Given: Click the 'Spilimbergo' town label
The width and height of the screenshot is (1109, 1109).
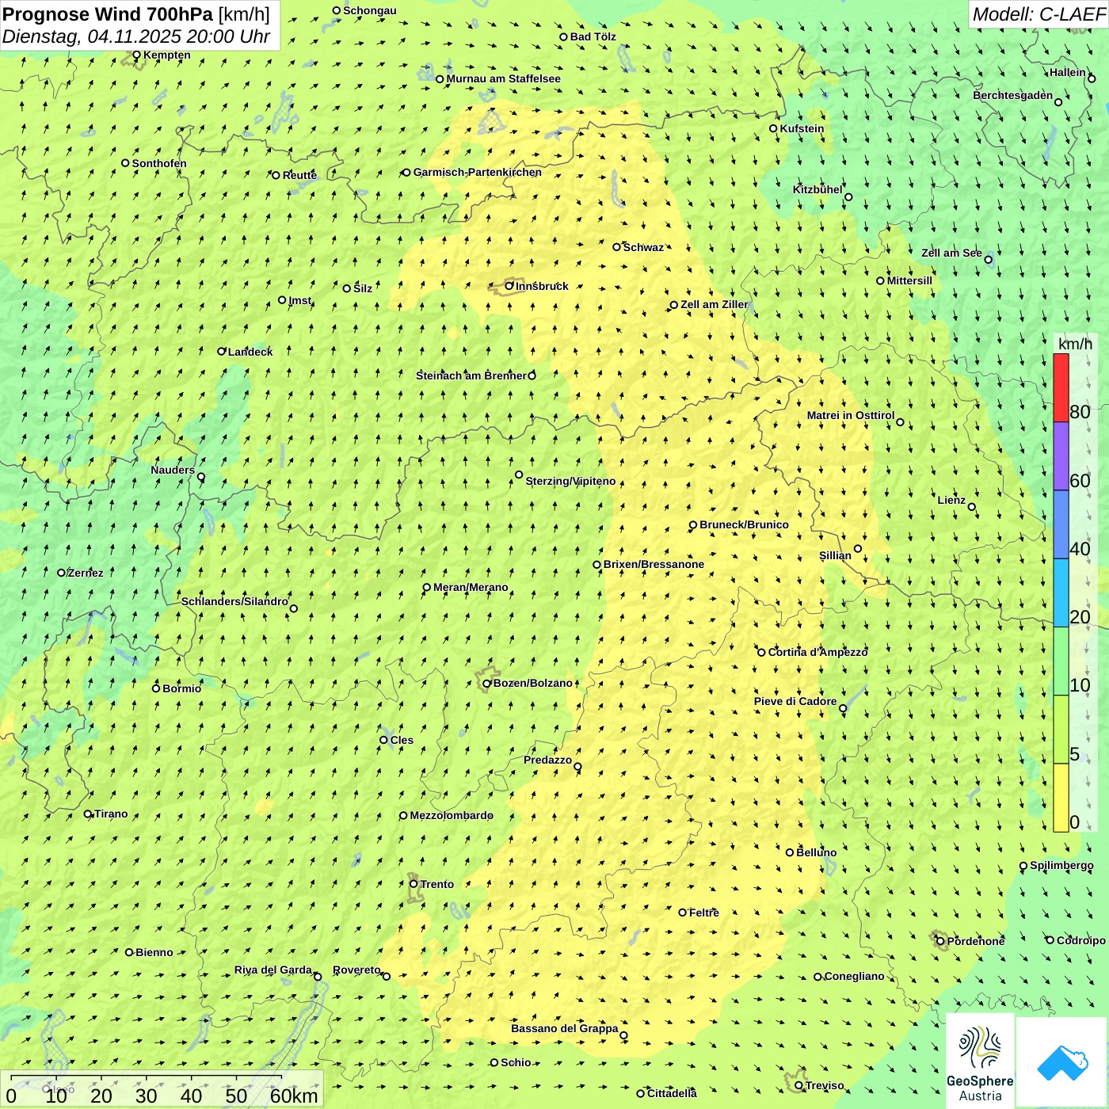Looking at the screenshot, I should pyautogui.click(x=1061, y=865).
